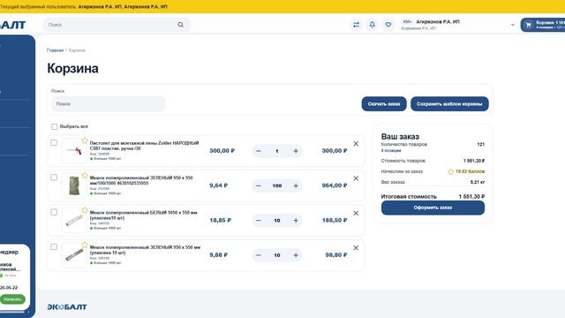Decrease quantity of the 9,88 ₽ item

(259, 255)
